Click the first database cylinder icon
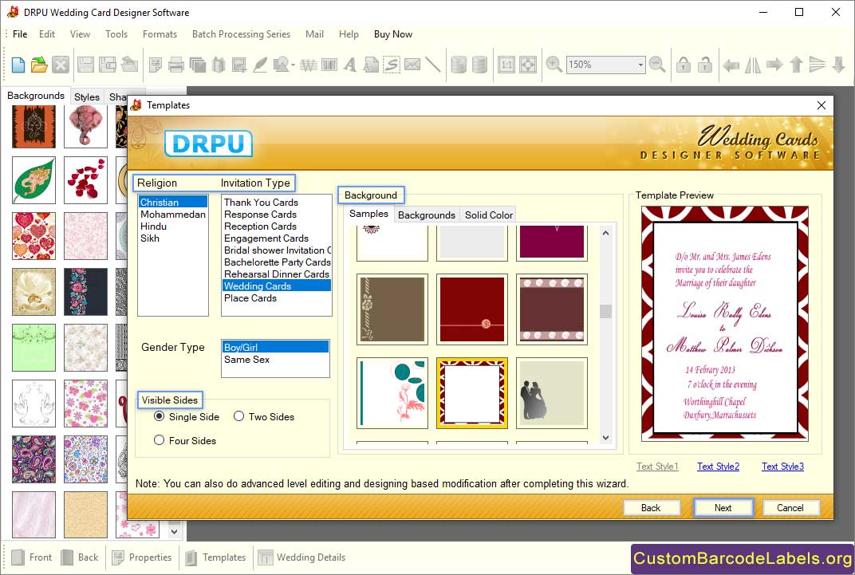This screenshot has width=855, height=575. pyautogui.click(x=459, y=65)
